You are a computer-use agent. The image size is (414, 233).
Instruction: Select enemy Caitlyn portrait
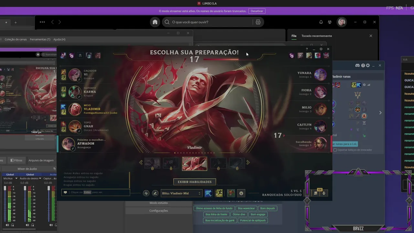tap(320, 126)
